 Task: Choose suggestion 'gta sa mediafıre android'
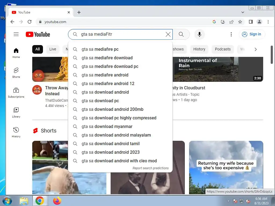[120, 75]
